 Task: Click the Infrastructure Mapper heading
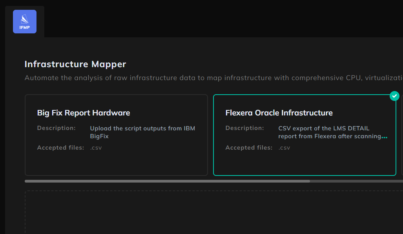(x=75, y=64)
